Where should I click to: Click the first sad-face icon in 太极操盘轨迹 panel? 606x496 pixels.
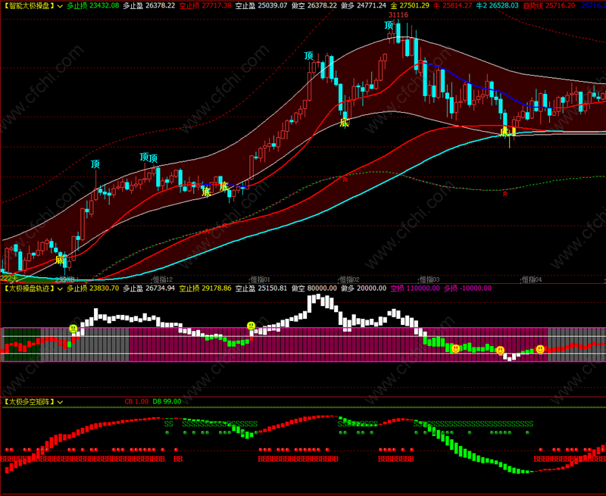click(x=73, y=329)
